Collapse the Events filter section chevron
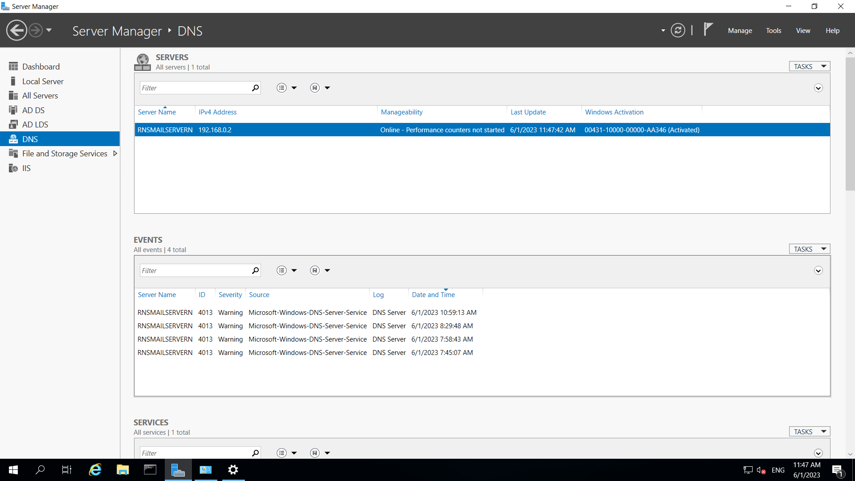 [x=818, y=270]
